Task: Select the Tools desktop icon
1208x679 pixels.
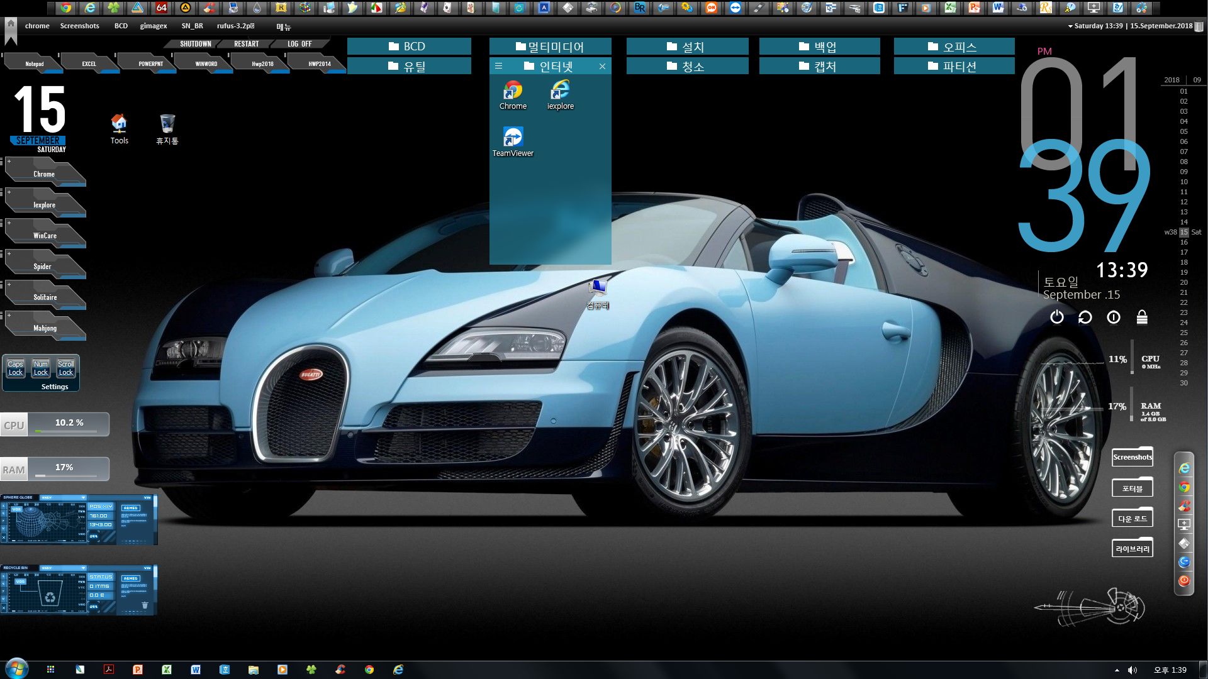Action: pyautogui.click(x=119, y=130)
